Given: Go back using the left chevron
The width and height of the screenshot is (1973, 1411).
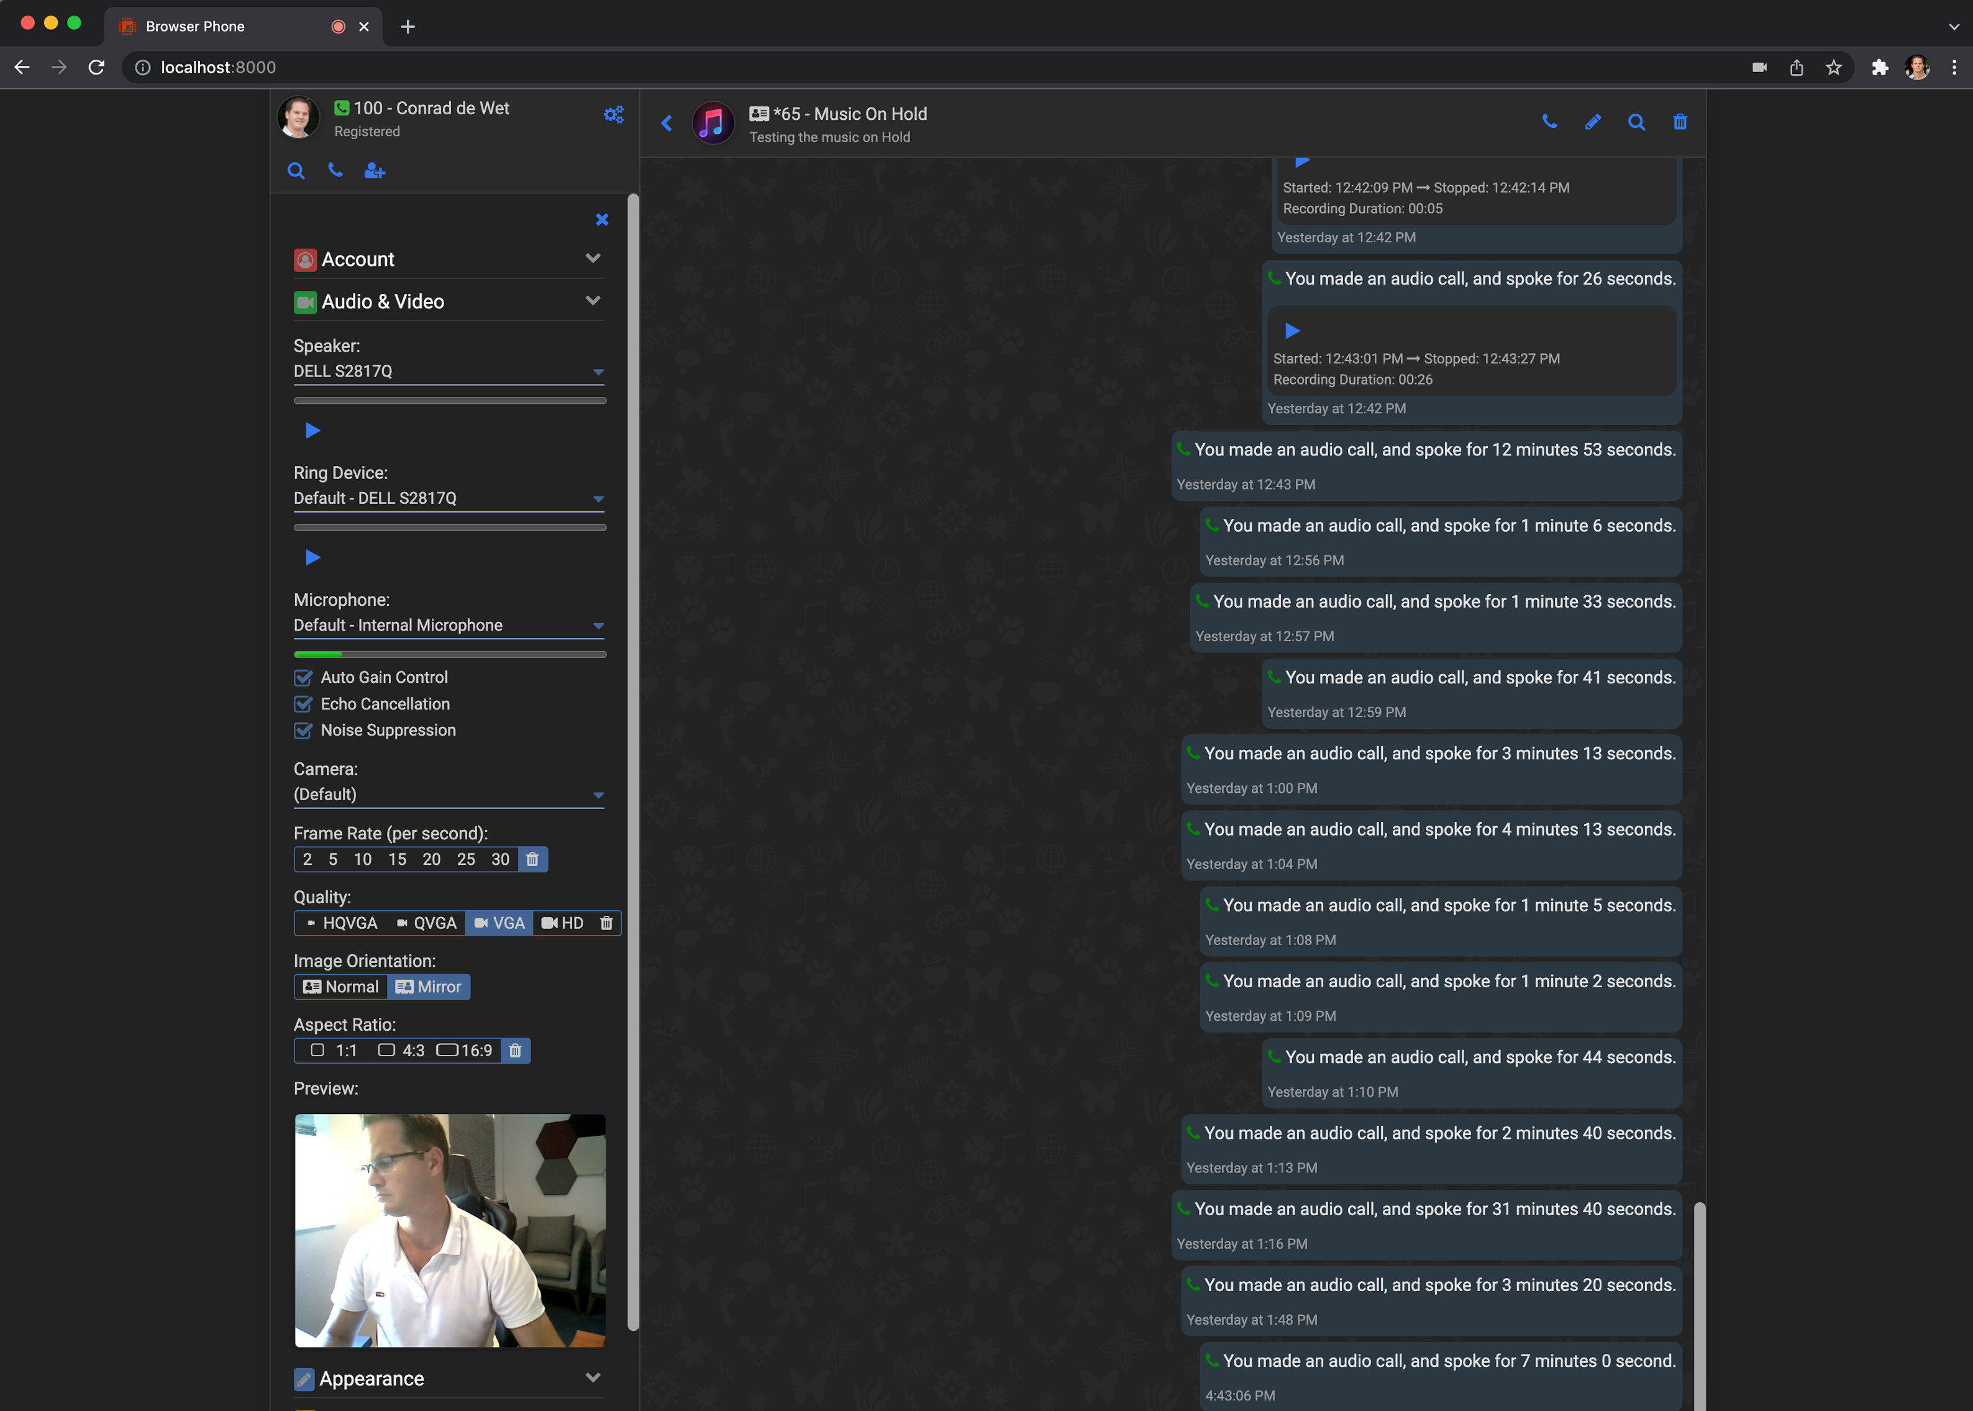Looking at the screenshot, I should tap(667, 124).
